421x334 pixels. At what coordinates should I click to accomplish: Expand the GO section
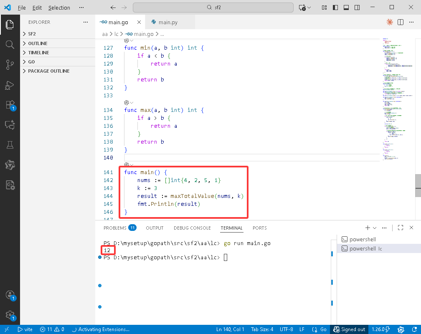coord(58,62)
